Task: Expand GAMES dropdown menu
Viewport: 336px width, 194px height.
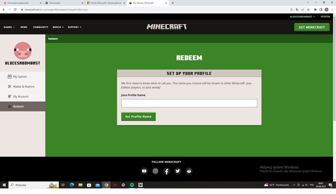Action: [9, 27]
